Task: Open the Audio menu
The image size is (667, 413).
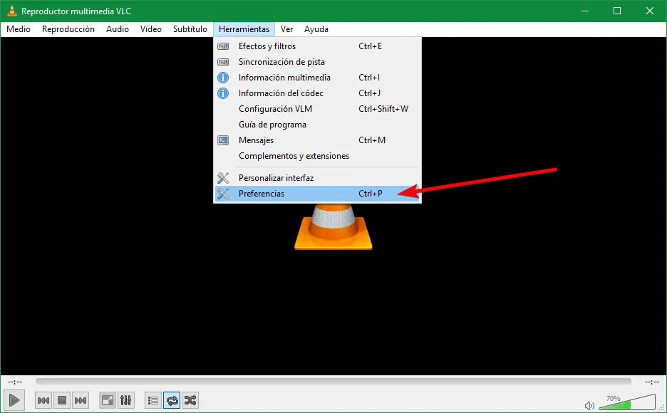Action: click(x=118, y=29)
